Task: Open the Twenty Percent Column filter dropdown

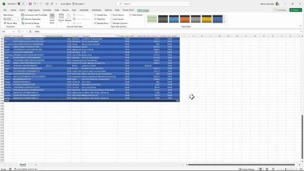Action: (x=158, y=36)
